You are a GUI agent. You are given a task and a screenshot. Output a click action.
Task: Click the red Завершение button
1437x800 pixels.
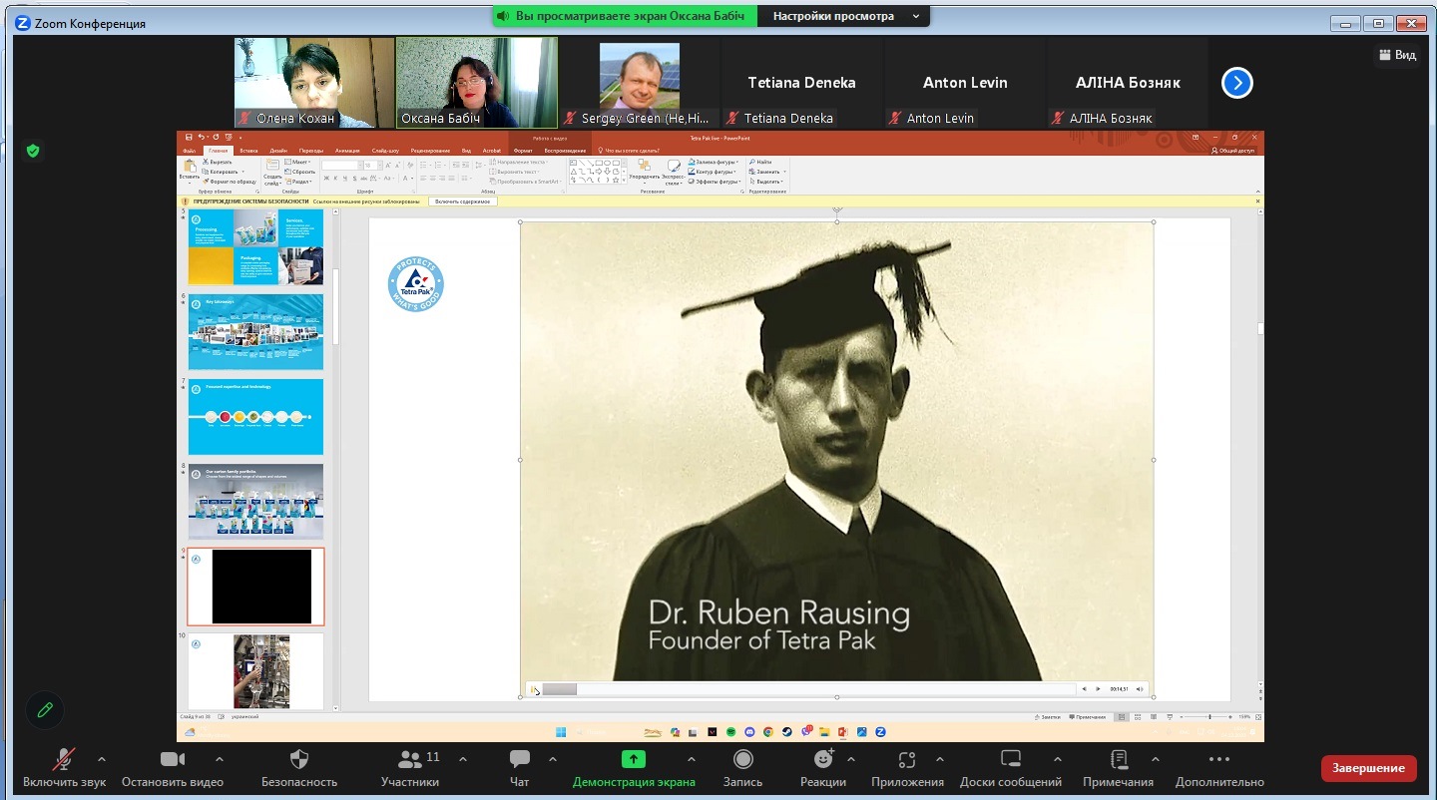(1368, 768)
